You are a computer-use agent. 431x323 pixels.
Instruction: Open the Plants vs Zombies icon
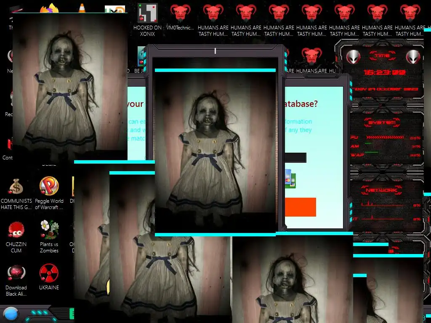[x=49, y=236]
